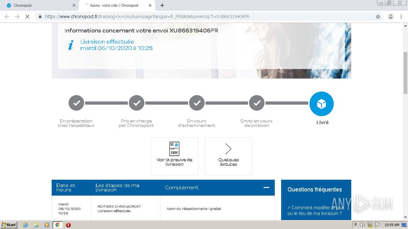Screen dimensions: 408x229
Task: Click the Quelques astuces chevron arrow icon
Action: [228, 149]
